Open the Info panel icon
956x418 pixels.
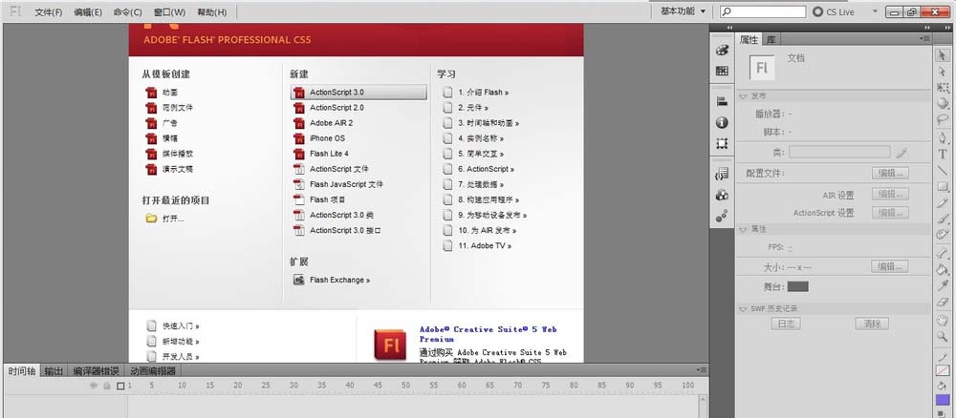click(x=722, y=122)
